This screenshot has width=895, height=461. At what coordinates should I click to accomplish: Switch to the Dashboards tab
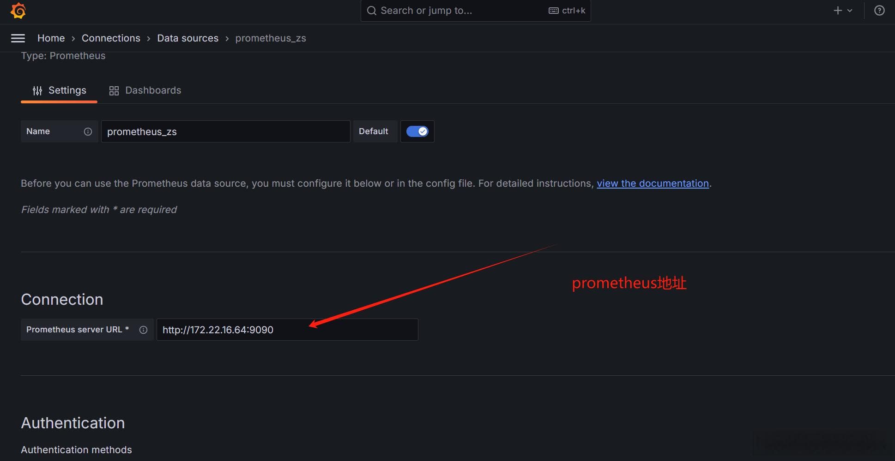(x=145, y=90)
